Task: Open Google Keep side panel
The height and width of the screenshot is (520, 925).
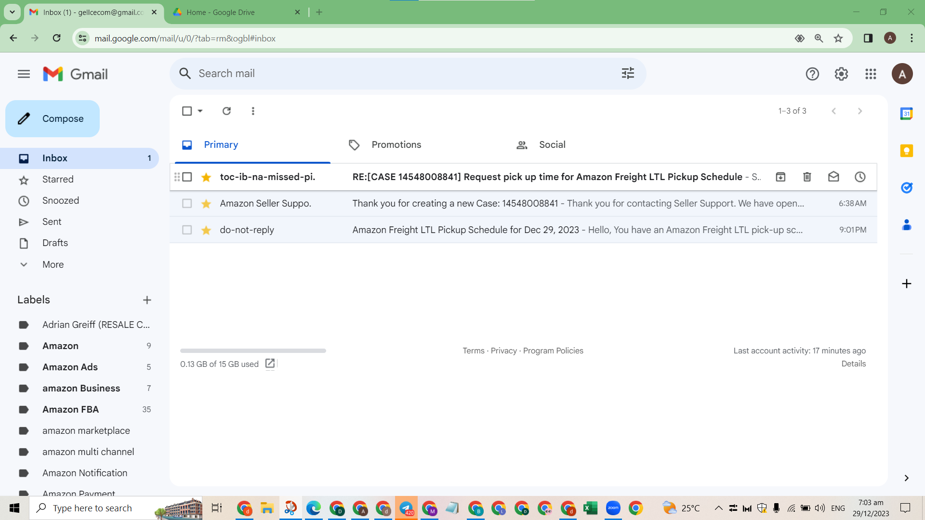Action: coord(906,151)
